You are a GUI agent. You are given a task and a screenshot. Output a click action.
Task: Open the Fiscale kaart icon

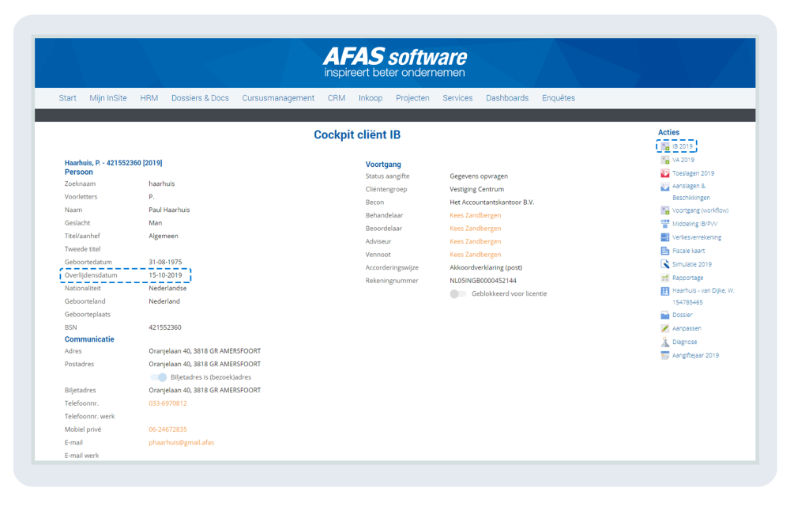pos(665,251)
